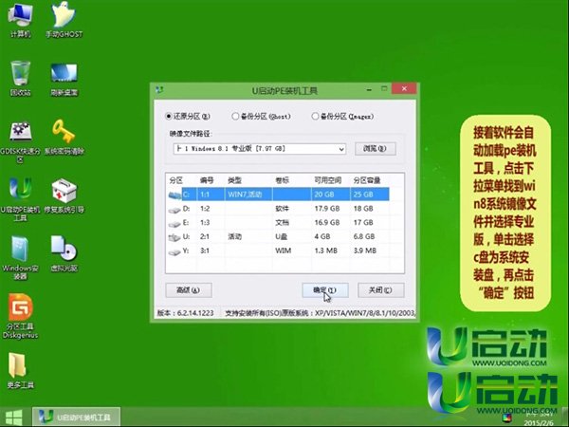Click the 卷标 column header

pyautogui.click(x=282, y=180)
